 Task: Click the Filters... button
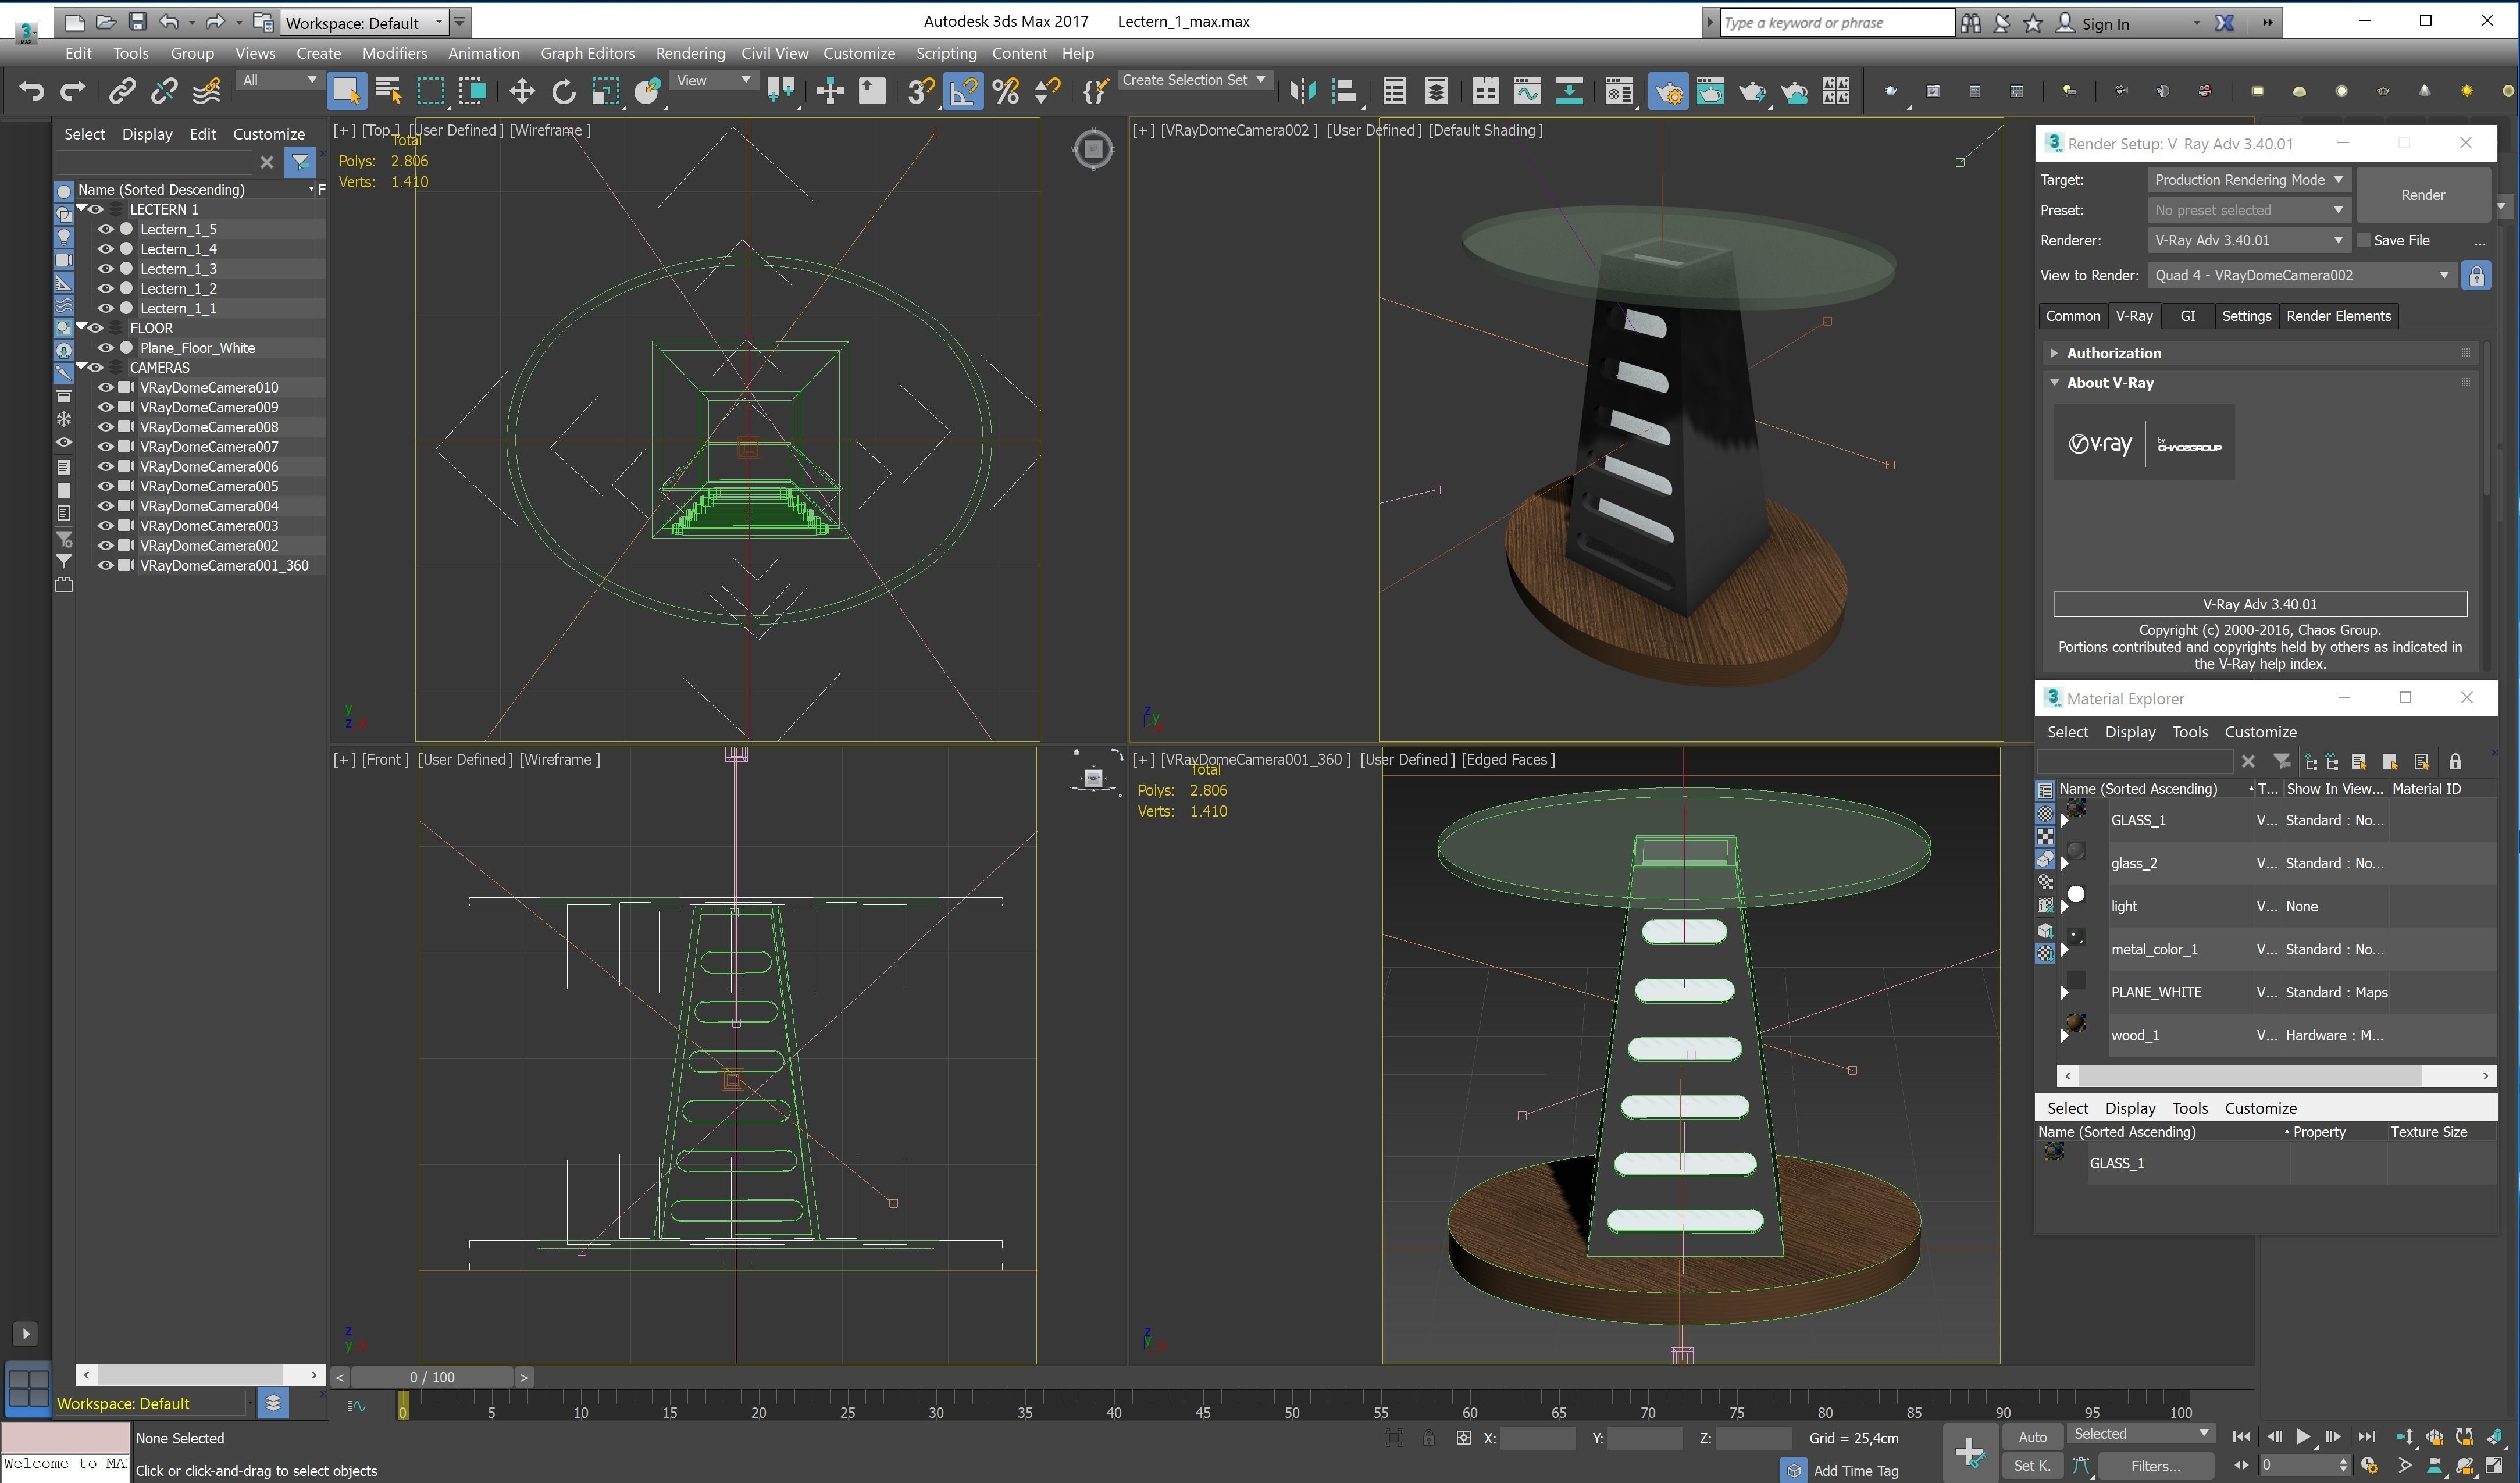click(x=2155, y=1466)
